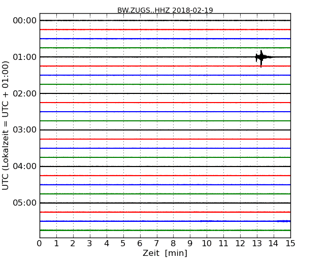This screenshot has width=330, height=264.
Task: Click x-axis tick label 1
Action: pyautogui.click(x=56, y=243)
